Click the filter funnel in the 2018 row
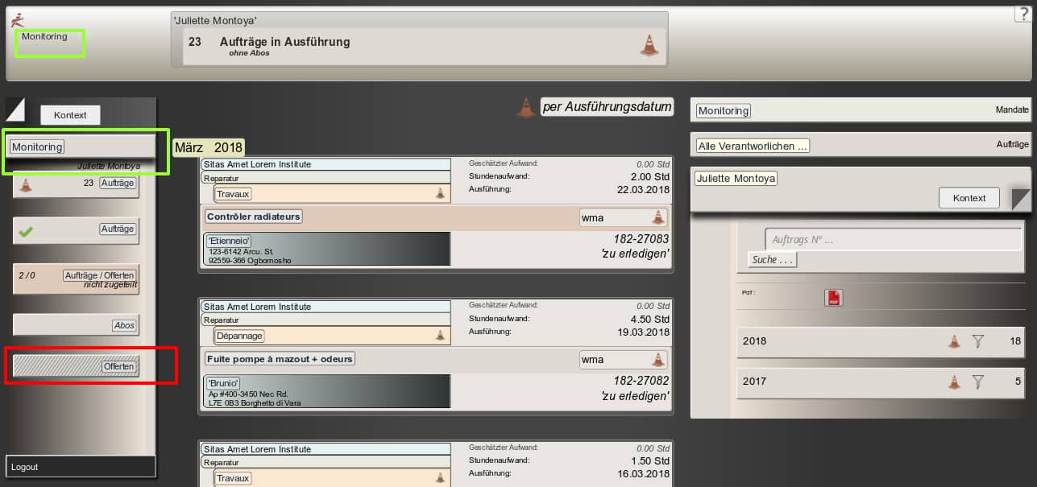Screen dimensions: 1037x487 coord(978,341)
